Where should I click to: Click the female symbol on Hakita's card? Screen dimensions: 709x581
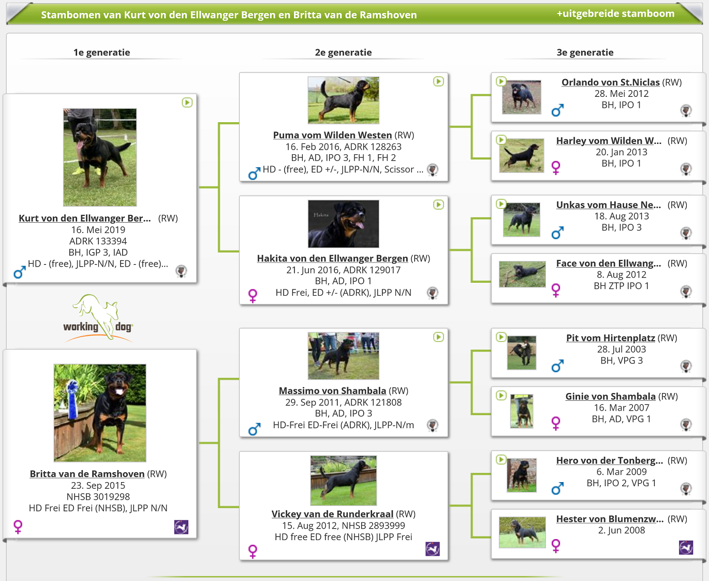tap(253, 296)
